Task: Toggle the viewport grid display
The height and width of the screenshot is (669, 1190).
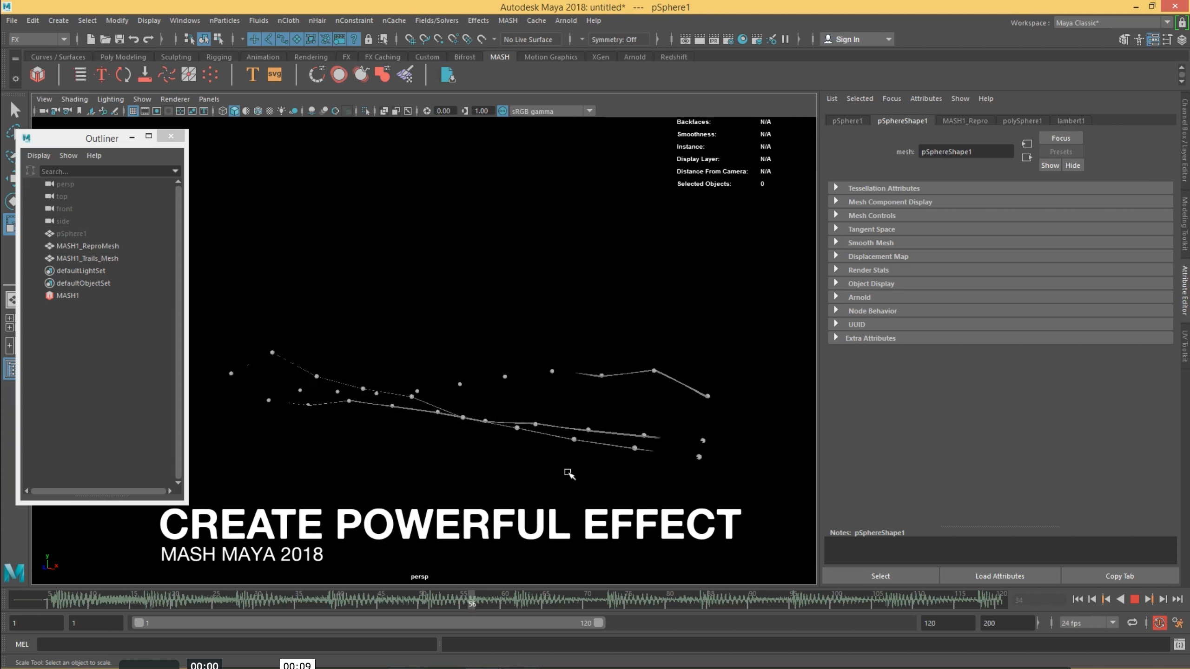Action: (x=133, y=111)
